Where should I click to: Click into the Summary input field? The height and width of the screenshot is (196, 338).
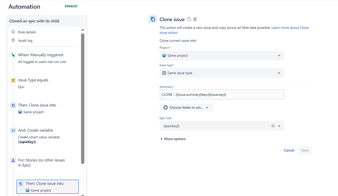pos(222,94)
